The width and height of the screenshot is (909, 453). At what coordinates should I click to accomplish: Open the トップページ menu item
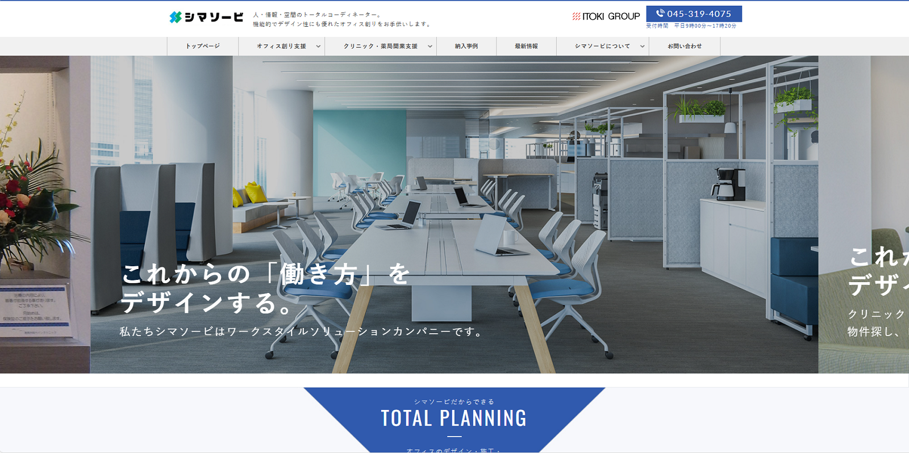pyautogui.click(x=203, y=47)
